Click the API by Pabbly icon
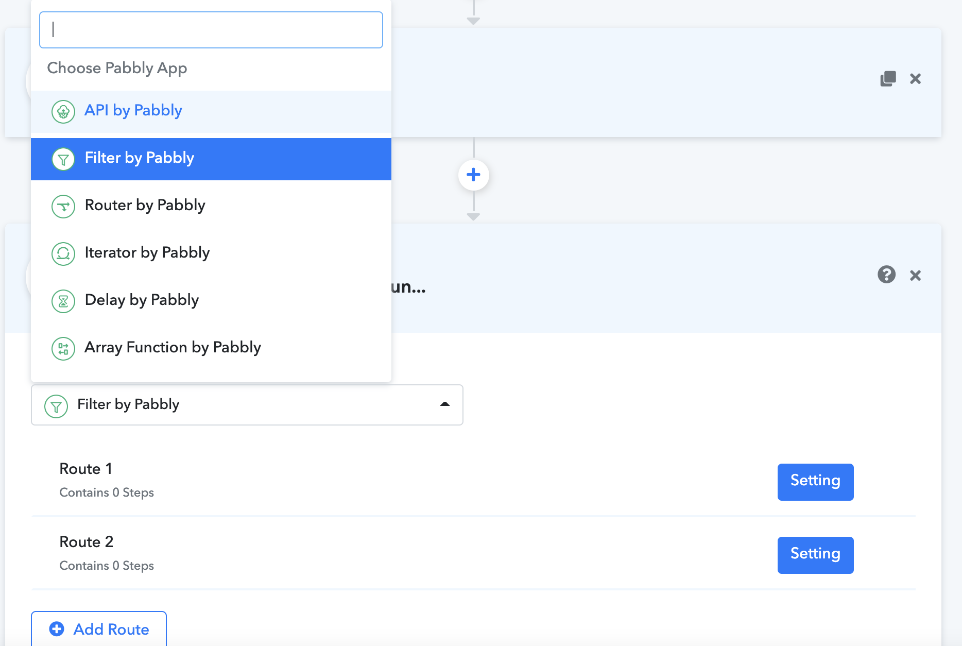 [63, 111]
